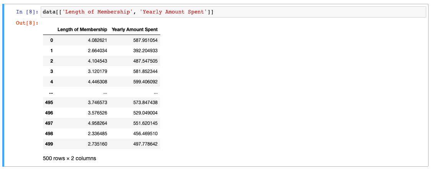Click the value 2.336485
Viewport: 432px width, 169px height.
[98, 134]
